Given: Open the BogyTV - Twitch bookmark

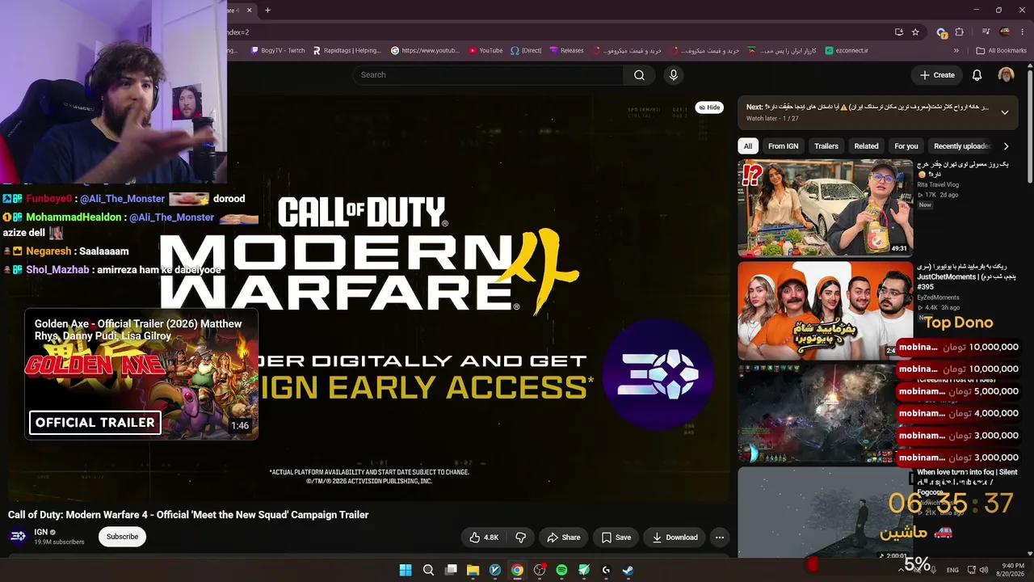Looking at the screenshot, I should point(278,50).
